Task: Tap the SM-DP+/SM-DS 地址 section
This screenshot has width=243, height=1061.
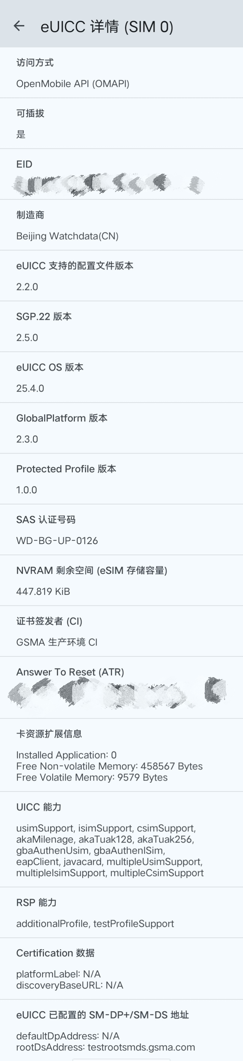Action: [x=122, y=1031]
